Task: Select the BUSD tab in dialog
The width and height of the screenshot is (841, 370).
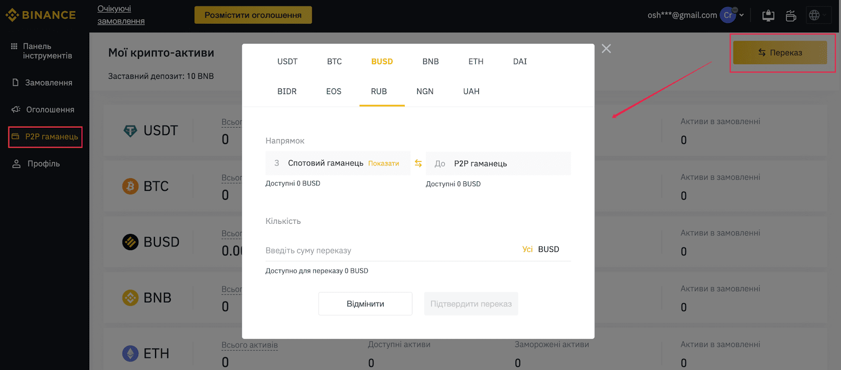Action: (382, 61)
